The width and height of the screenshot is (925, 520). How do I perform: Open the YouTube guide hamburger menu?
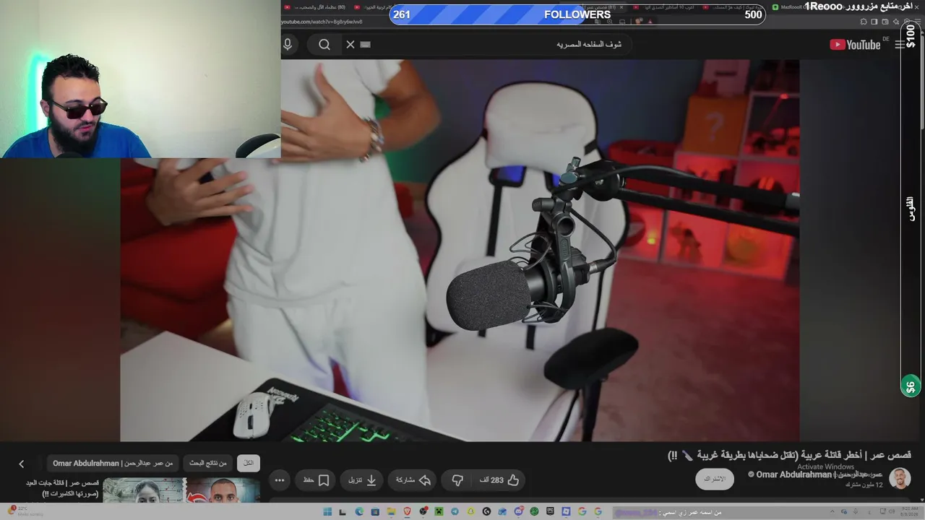coord(900,45)
